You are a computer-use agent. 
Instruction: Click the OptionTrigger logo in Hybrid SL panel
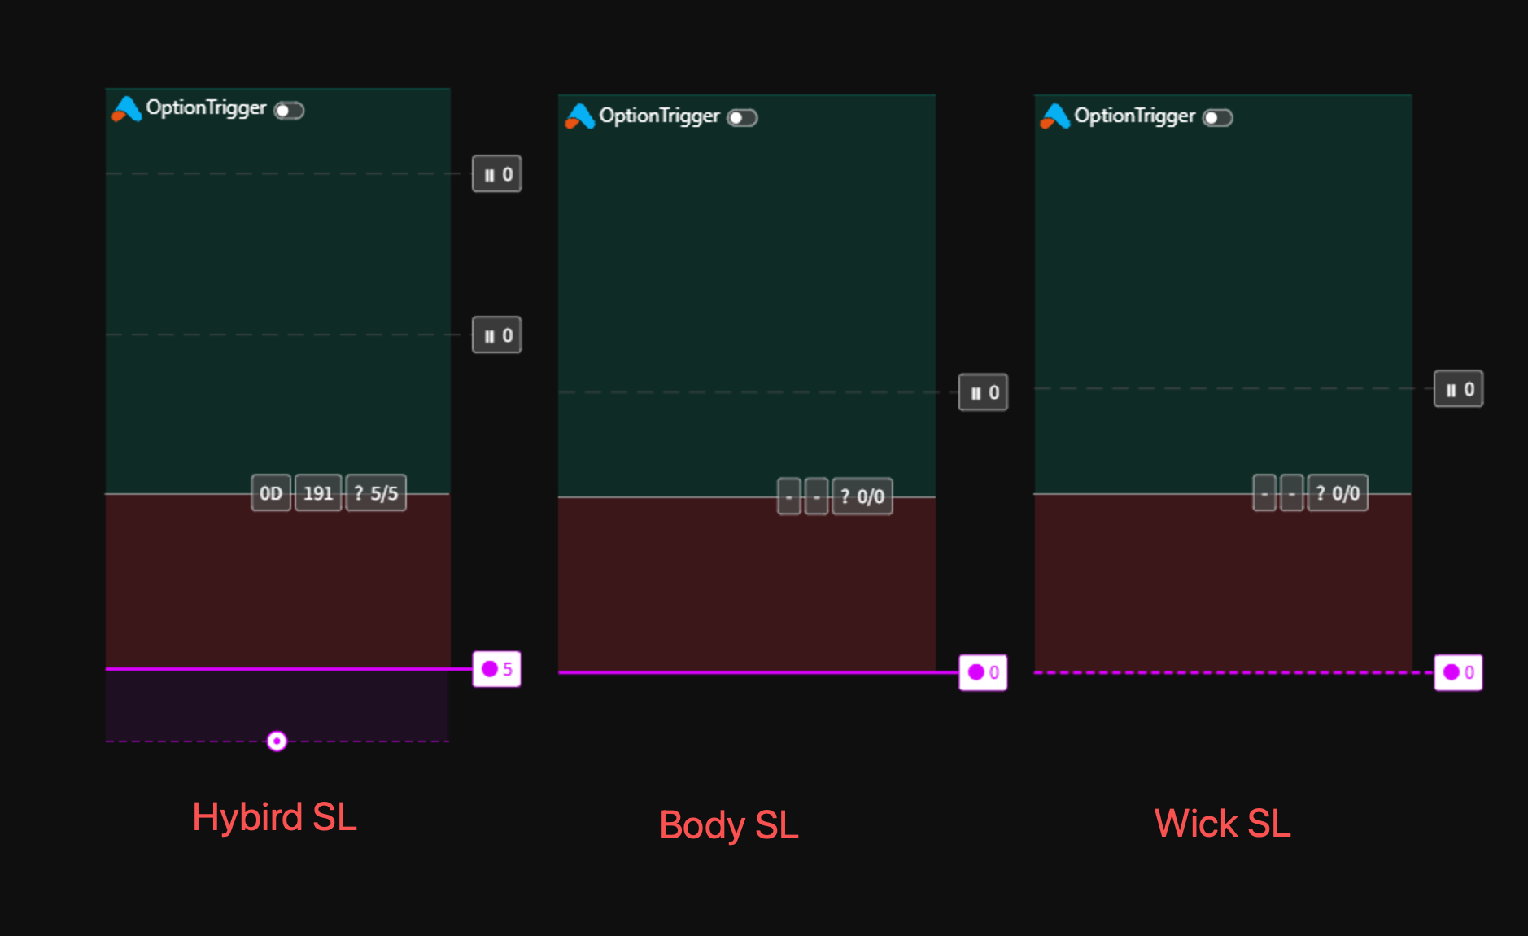[x=126, y=108]
